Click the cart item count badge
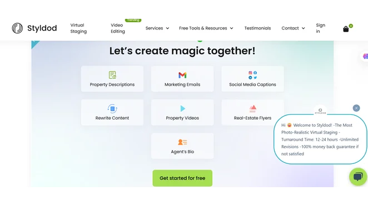The height and width of the screenshot is (206, 368). [351, 25]
